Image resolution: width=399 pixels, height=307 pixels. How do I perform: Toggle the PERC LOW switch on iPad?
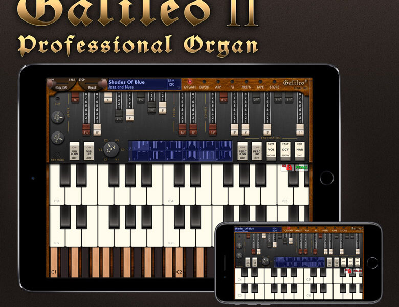pos(242,151)
